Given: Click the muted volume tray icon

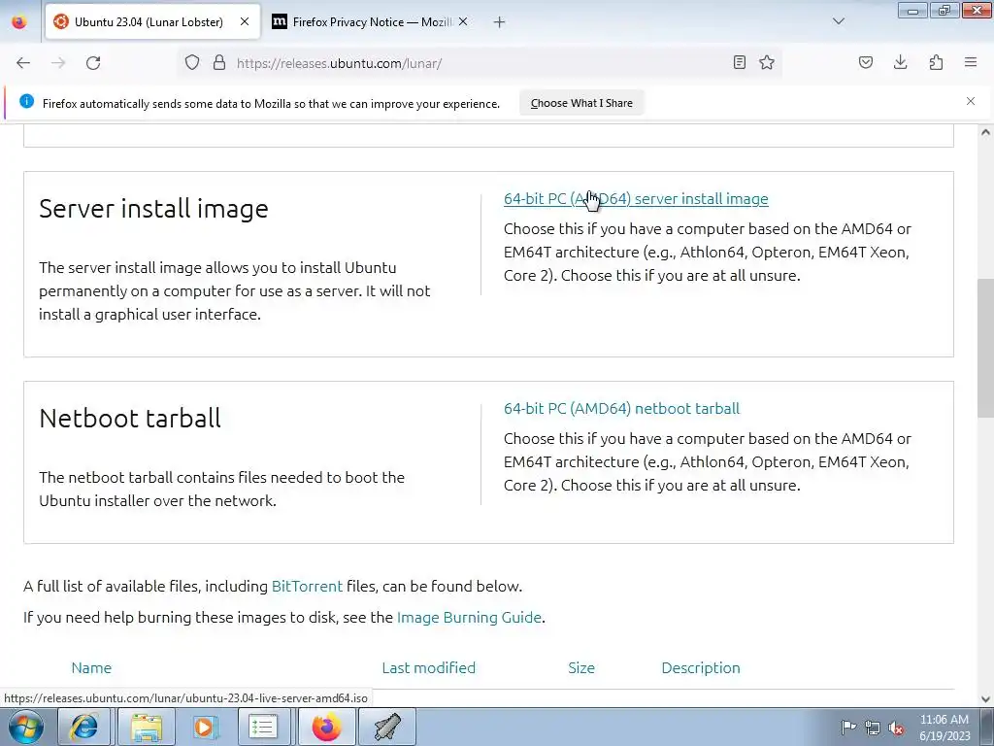Looking at the screenshot, I should pyautogui.click(x=896, y=728).
